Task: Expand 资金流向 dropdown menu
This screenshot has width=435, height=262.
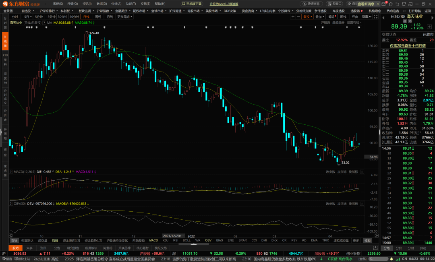Action: [249, 11]
